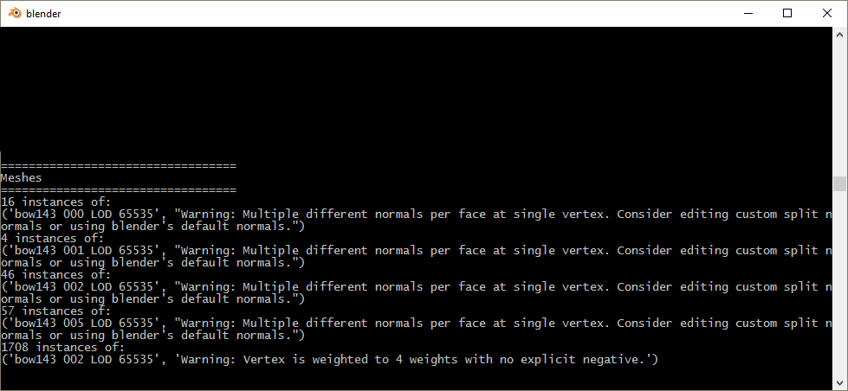Click the scrollbar down arrow

pyautogui.click(x=839, y=383)
